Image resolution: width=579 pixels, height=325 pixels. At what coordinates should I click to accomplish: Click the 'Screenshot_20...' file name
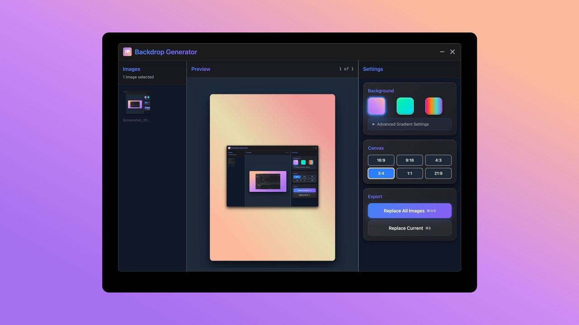click(137, 120)
